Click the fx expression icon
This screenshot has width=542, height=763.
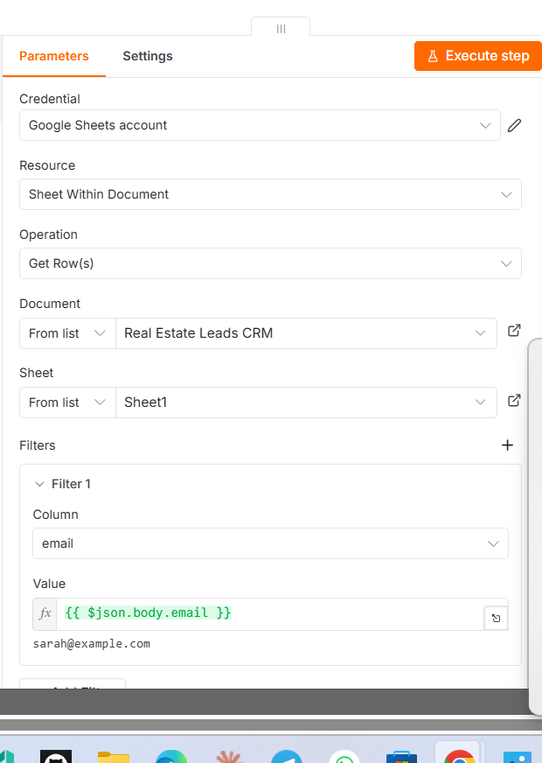tap(45, 613)
